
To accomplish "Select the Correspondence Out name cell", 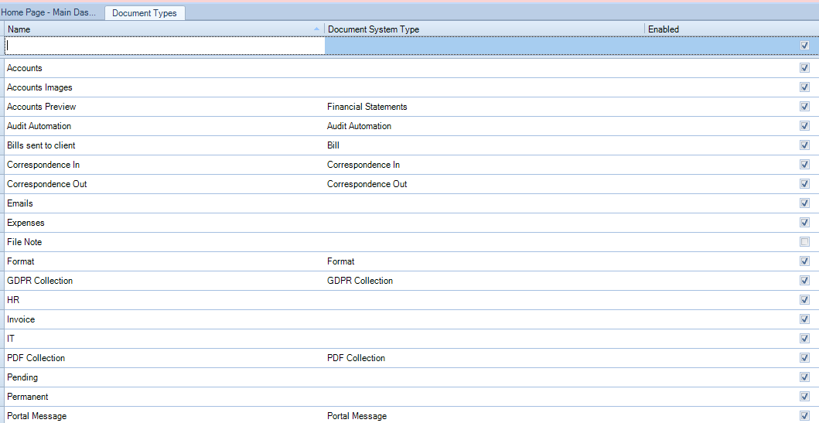I will [x=165, y=184].
